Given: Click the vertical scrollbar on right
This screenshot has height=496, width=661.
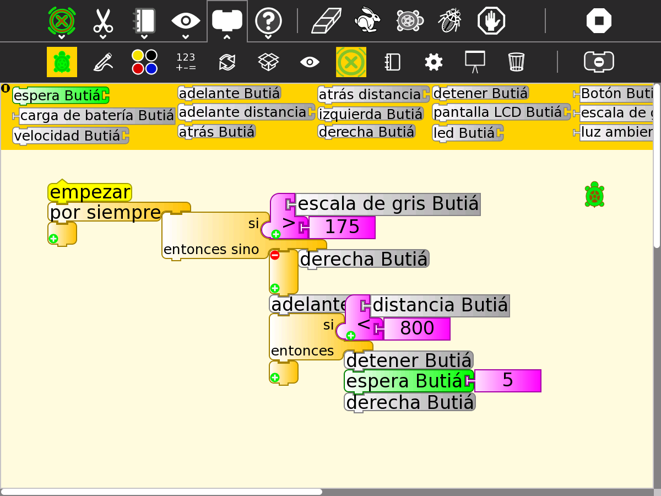Looking at the screenshot, I should pos(657,165).
